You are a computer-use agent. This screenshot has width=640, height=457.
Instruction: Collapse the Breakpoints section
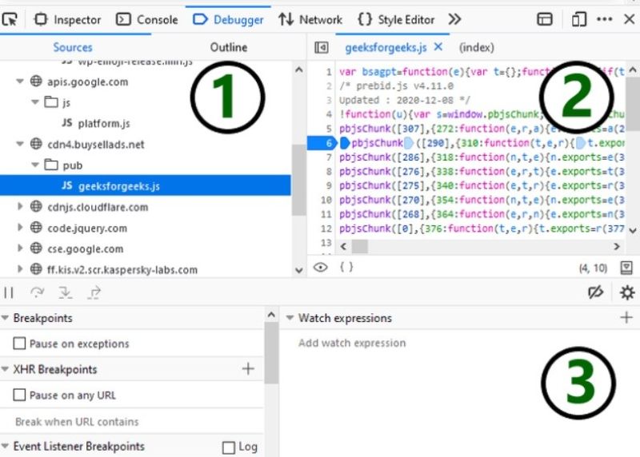5,317
